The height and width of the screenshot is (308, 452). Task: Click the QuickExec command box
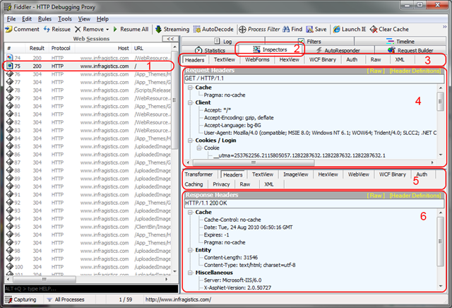click(91, 289)
